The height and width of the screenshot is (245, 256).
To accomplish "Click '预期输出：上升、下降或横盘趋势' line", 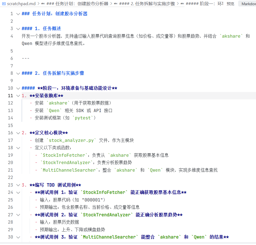I will click(72, 230).
